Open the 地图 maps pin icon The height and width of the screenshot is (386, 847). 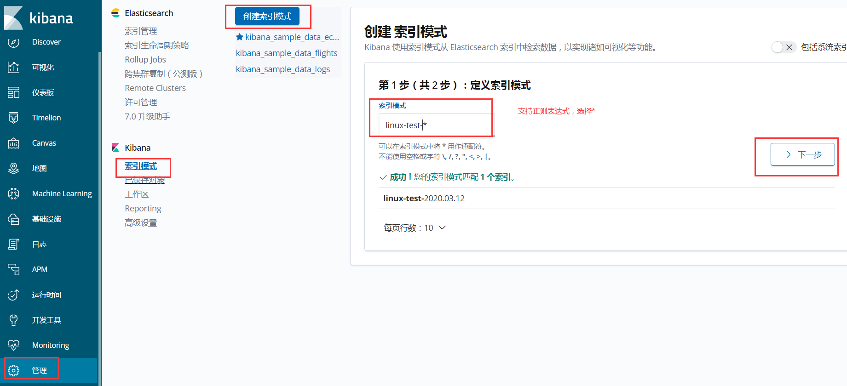point(14,169)
